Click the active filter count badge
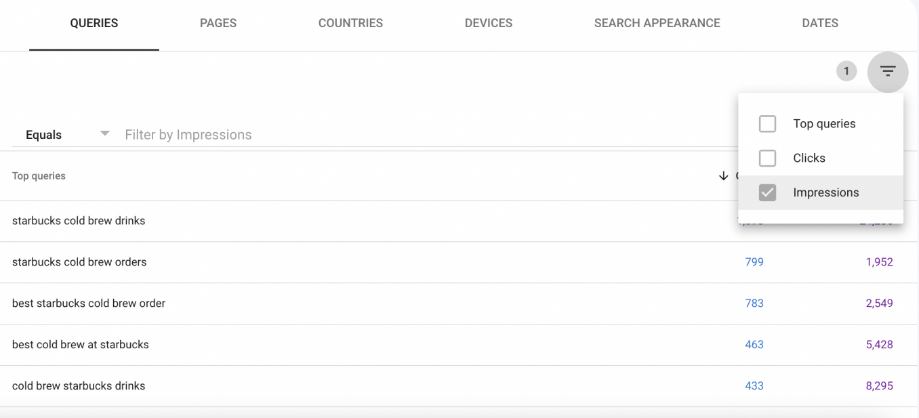 tap(846, 71)
